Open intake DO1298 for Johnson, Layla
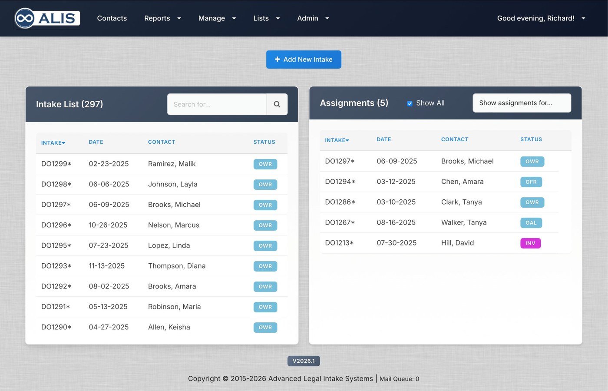The height and width of the screenshot is (391, 608). coord(56,184)
